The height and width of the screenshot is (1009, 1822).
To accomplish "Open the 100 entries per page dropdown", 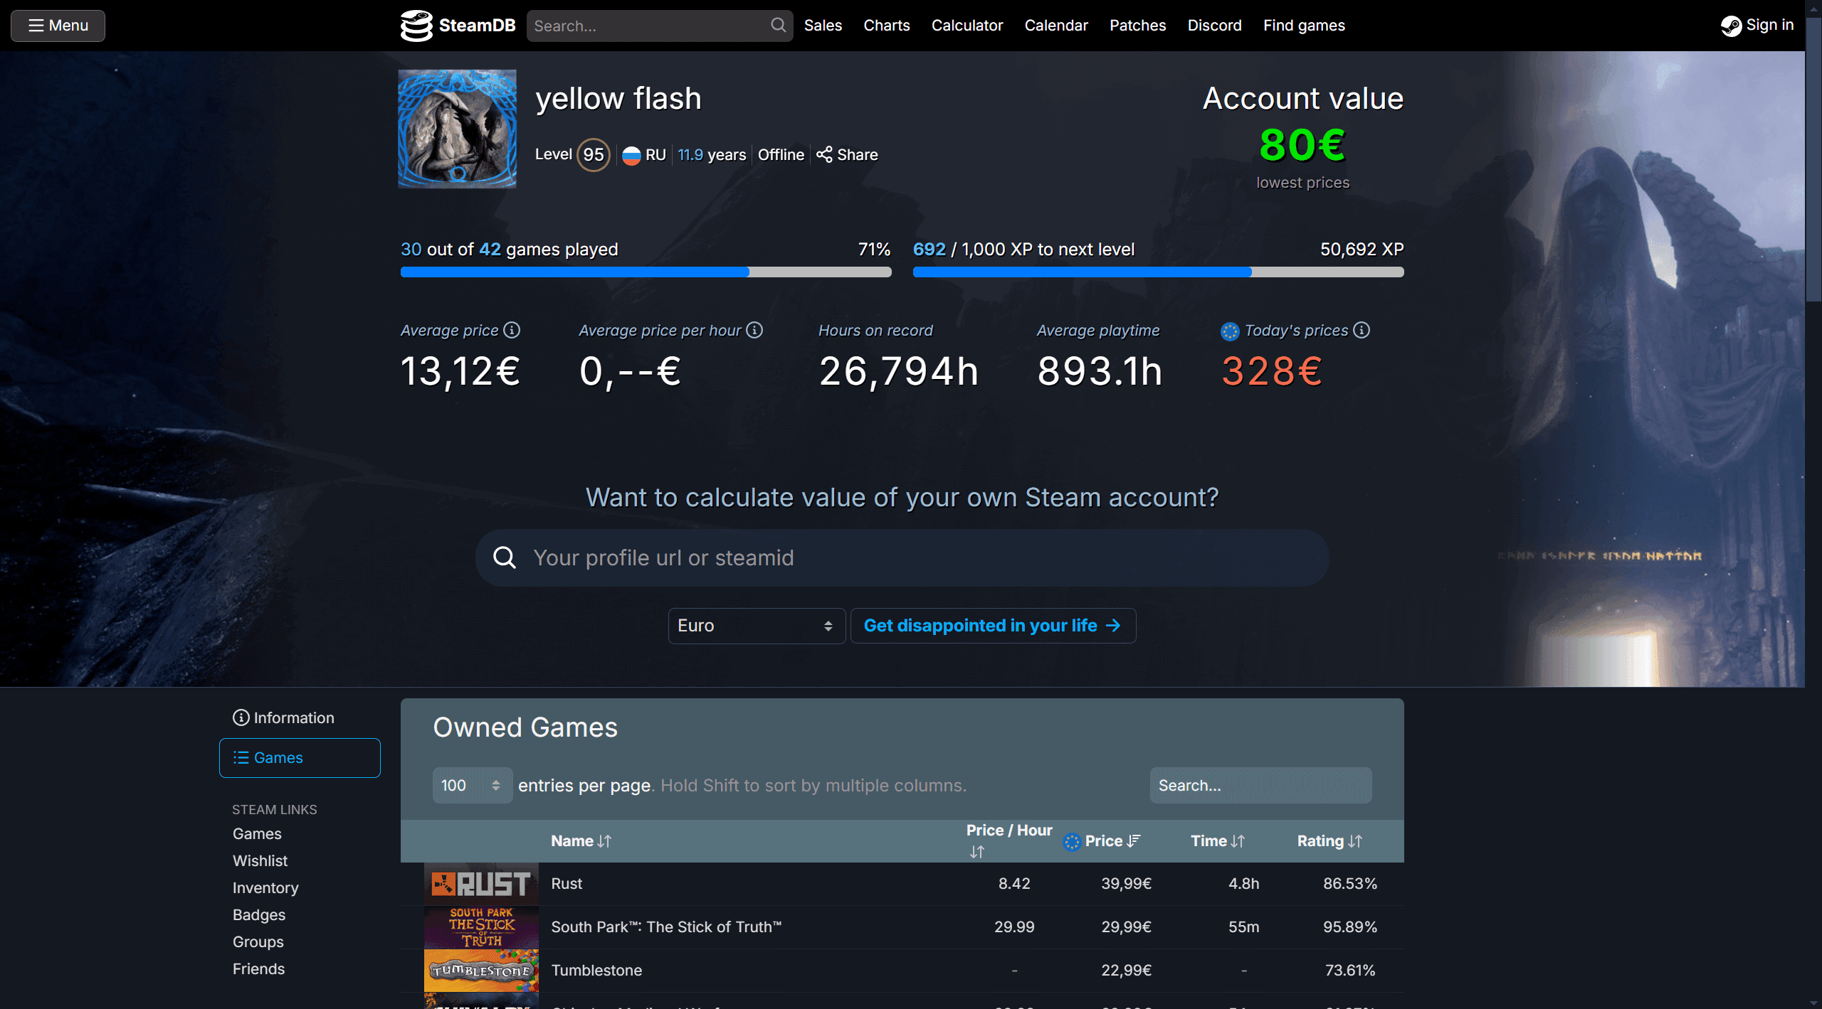I will [472, 785].
